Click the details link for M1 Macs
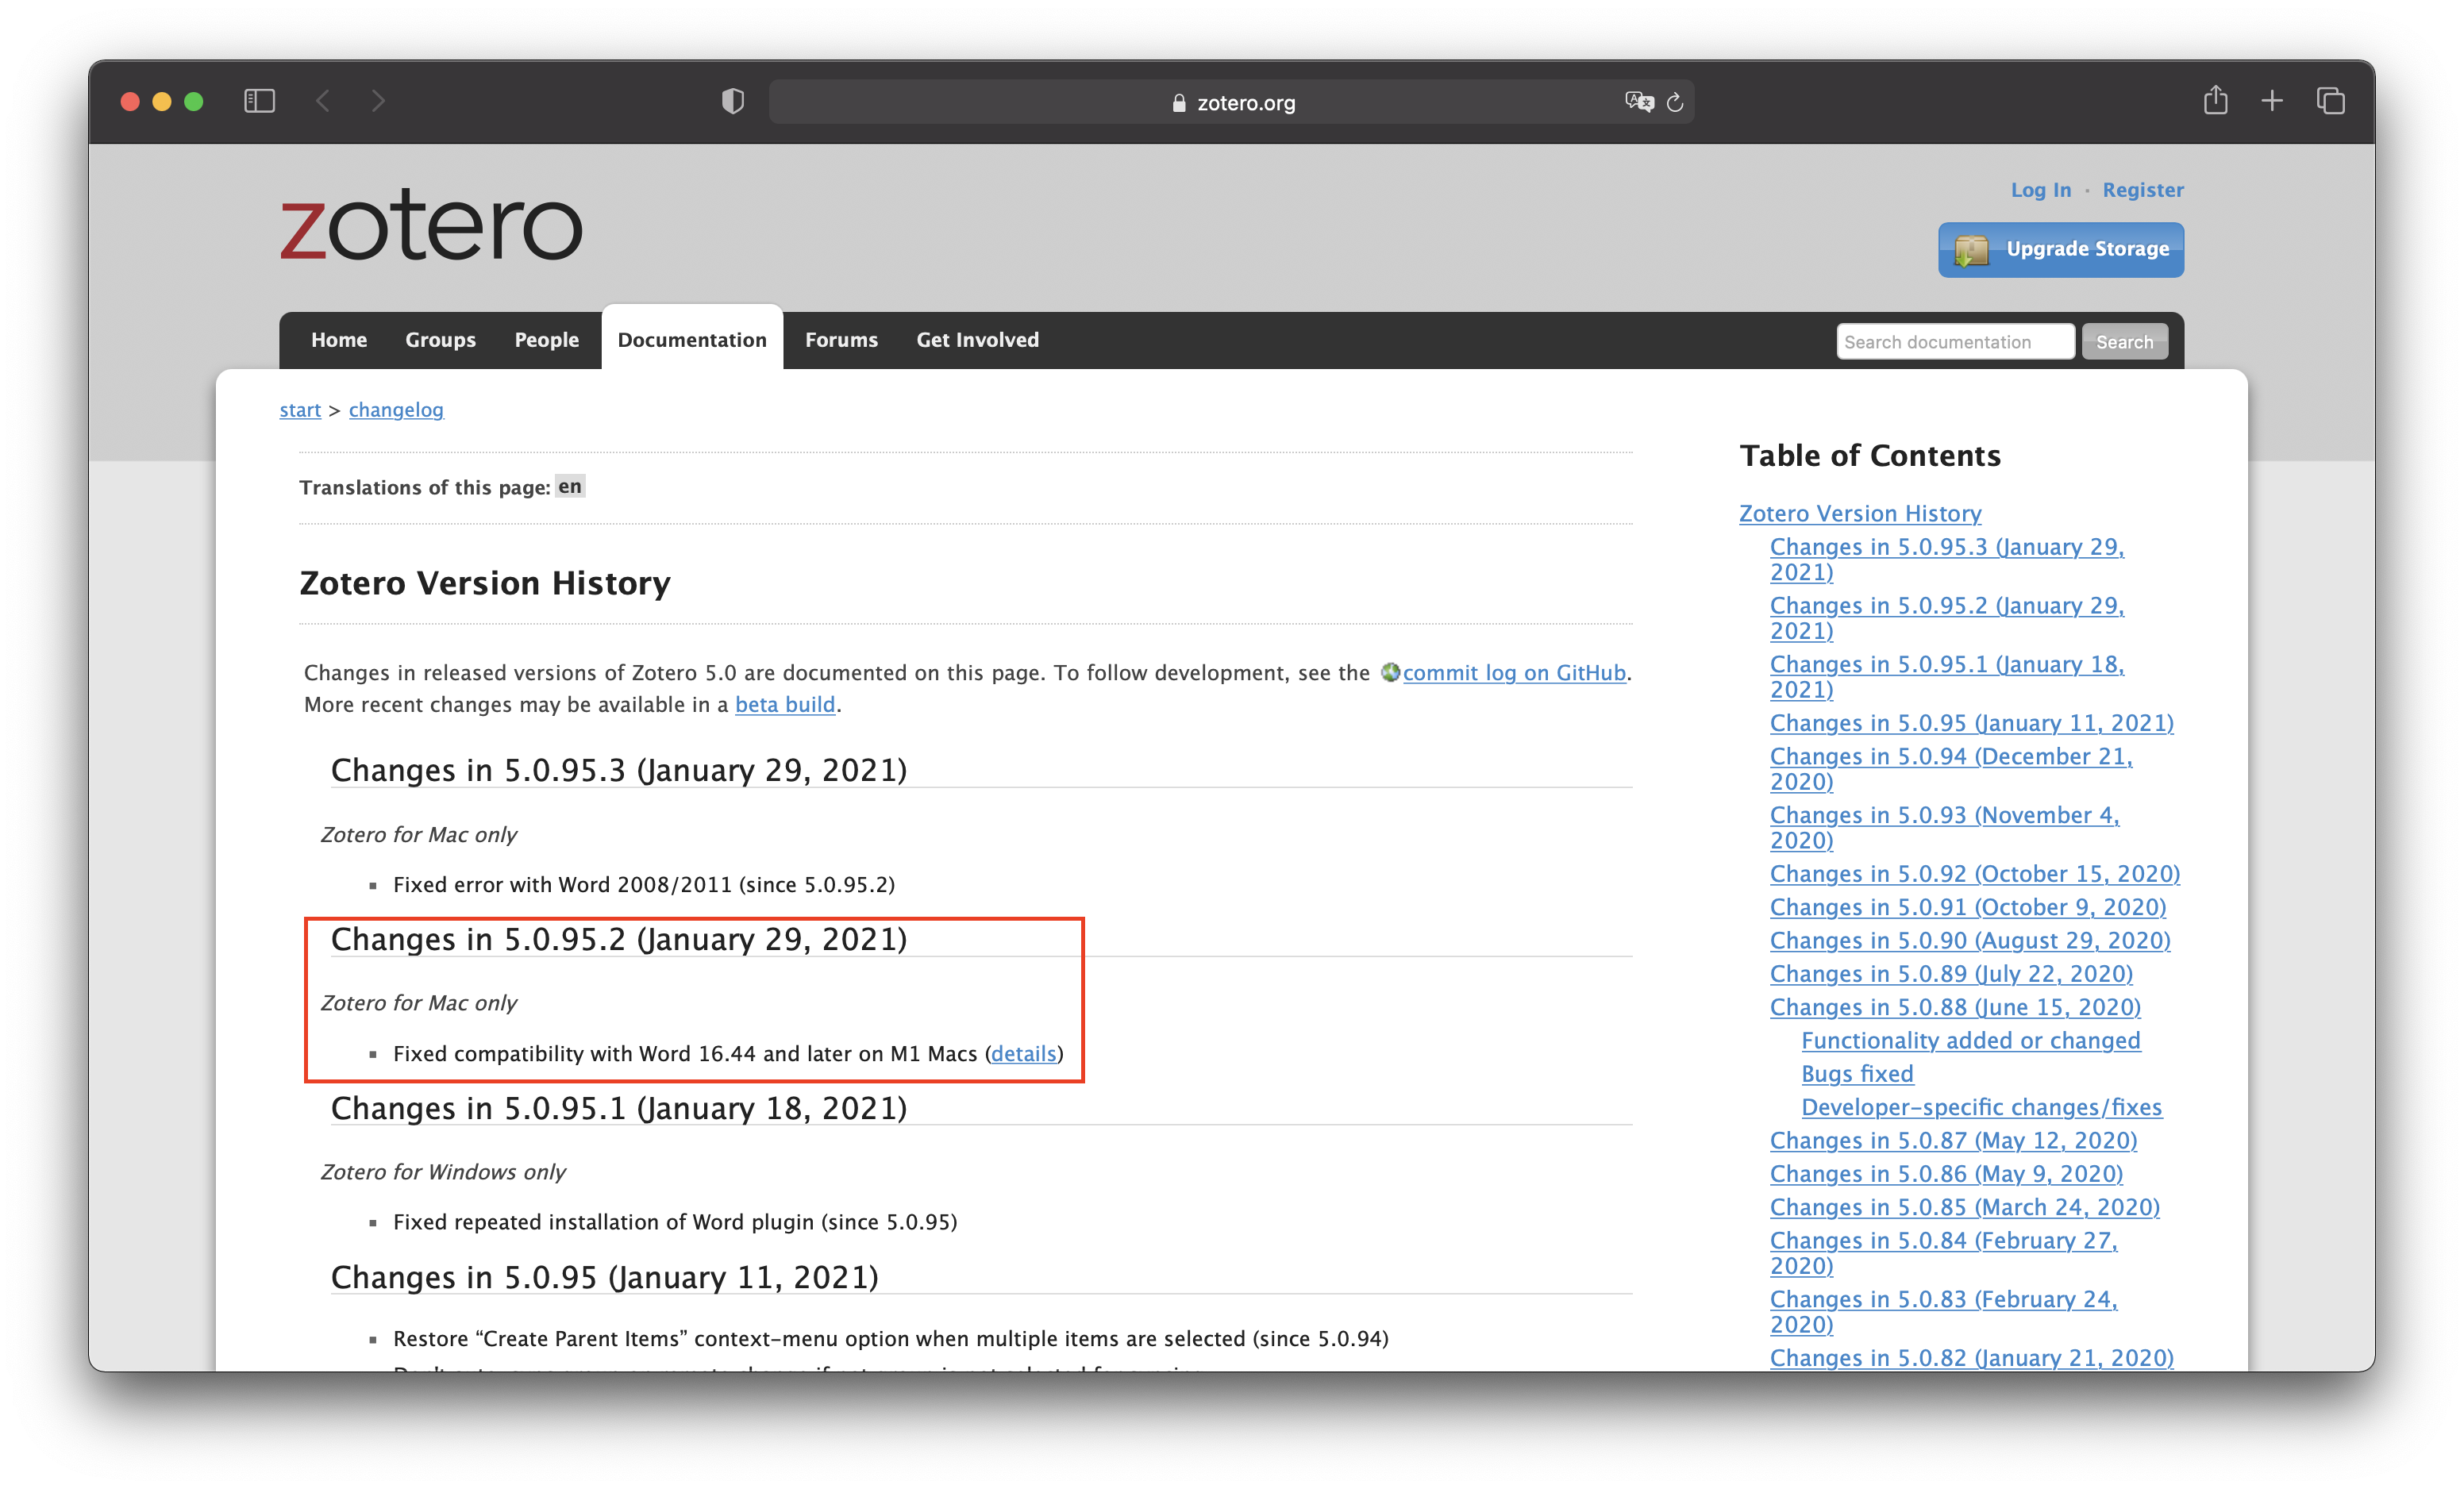The height and width of the screenshot is (1489, 2464). (1023, 1054)
